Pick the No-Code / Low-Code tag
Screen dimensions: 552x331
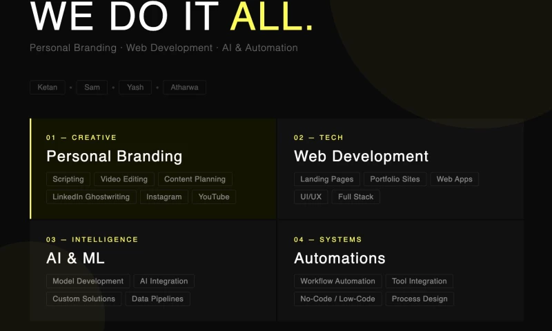tap(337, 299)
